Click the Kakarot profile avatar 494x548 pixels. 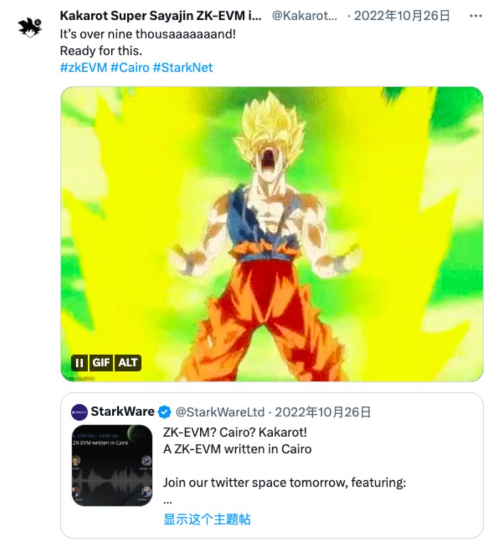[x=30, y=26]
